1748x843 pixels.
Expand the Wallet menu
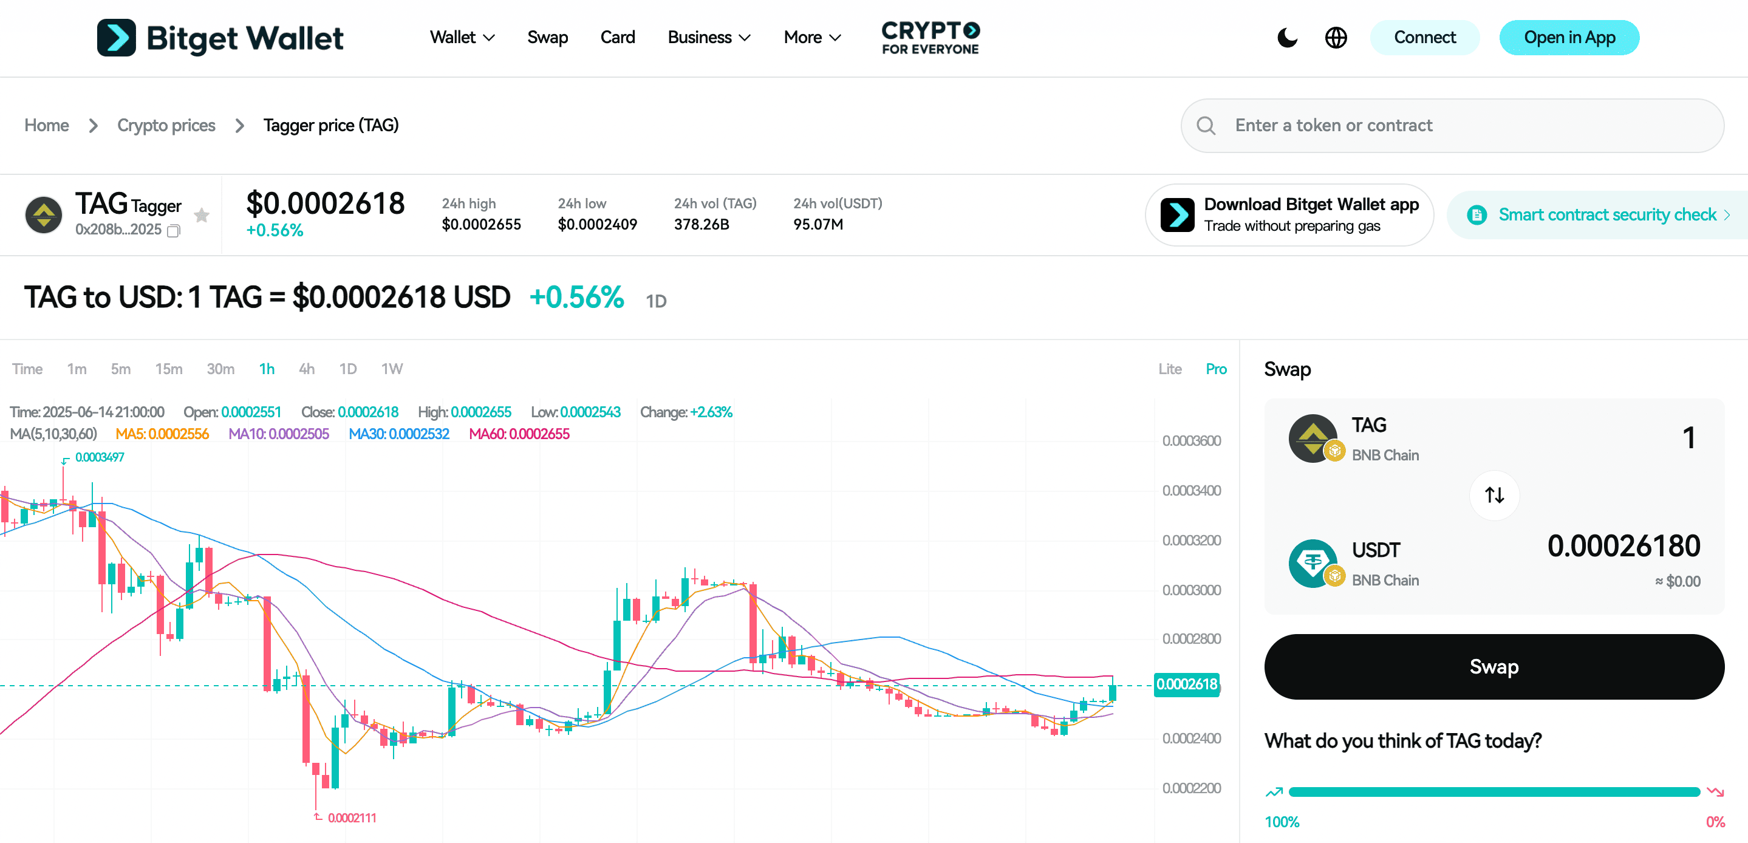tap(462, 37)
